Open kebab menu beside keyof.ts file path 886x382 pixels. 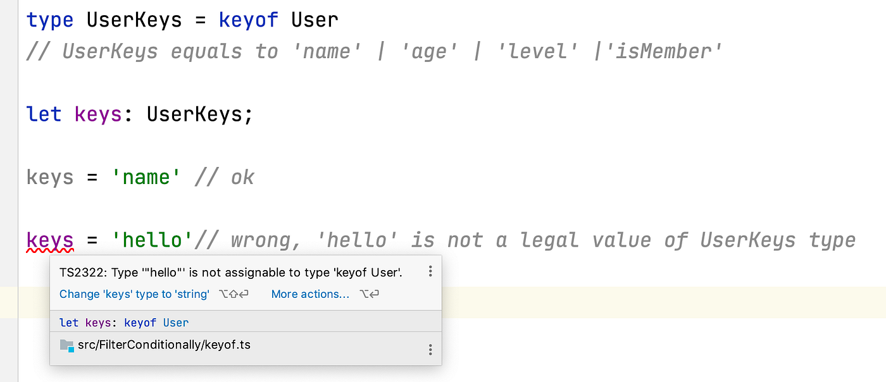pos(430,350)
